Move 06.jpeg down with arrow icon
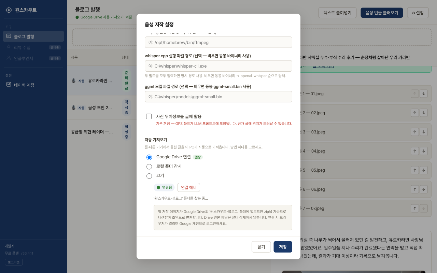This screenshot has height=273, width=437. tap(424, 189)
